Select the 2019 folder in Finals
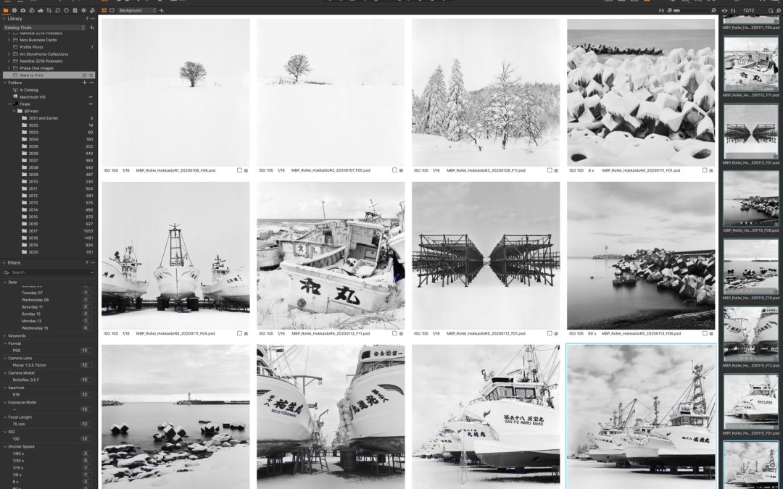 click(34, 245)
